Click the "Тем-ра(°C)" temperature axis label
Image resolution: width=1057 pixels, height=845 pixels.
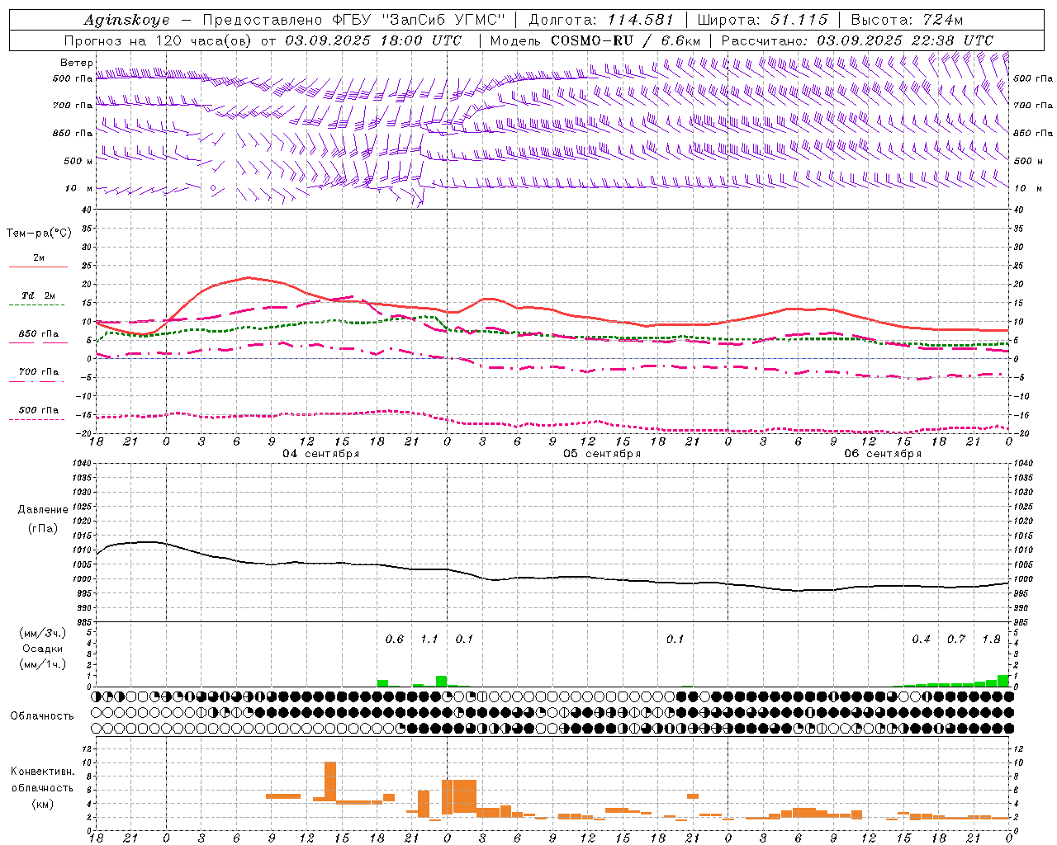pos(39,234)
